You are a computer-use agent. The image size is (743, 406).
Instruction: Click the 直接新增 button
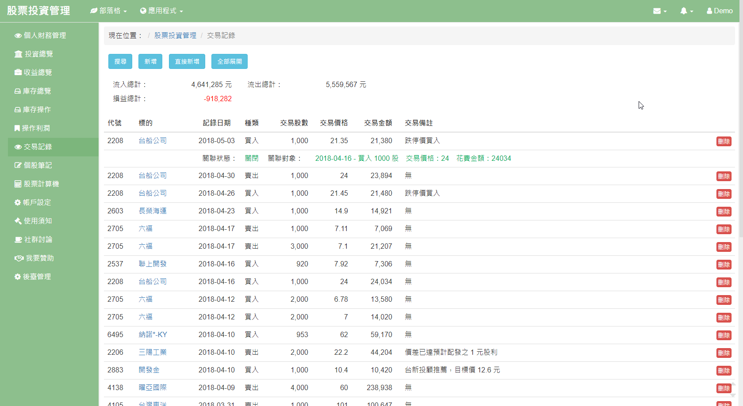[x=187, y=61]
